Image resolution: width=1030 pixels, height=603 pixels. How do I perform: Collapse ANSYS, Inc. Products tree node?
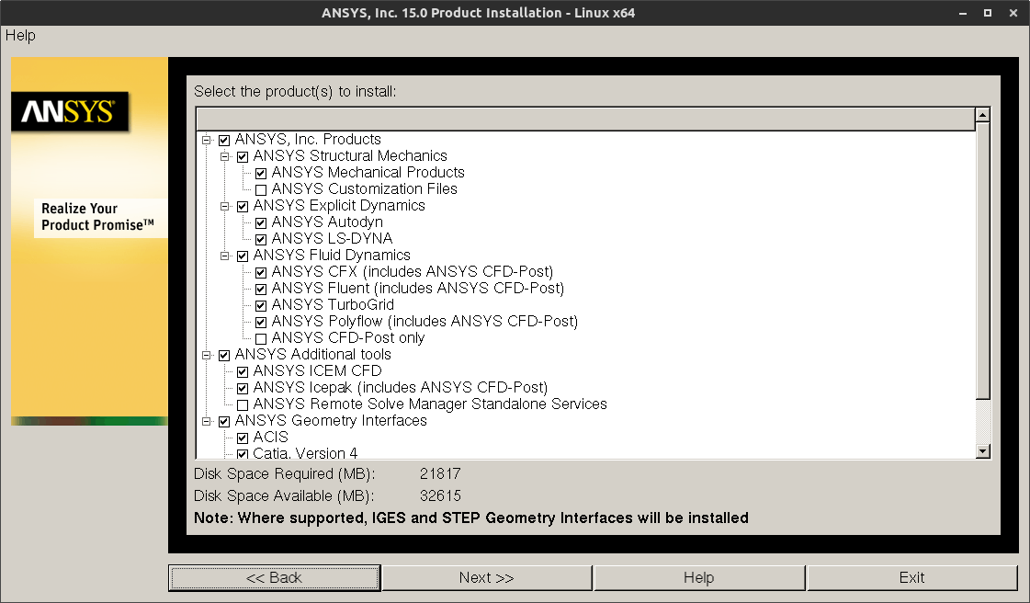206,139
